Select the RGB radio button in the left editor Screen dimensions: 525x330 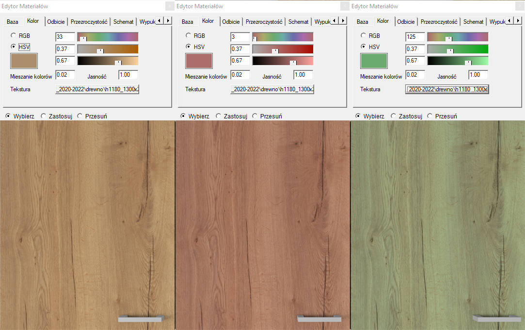point(13,35)
